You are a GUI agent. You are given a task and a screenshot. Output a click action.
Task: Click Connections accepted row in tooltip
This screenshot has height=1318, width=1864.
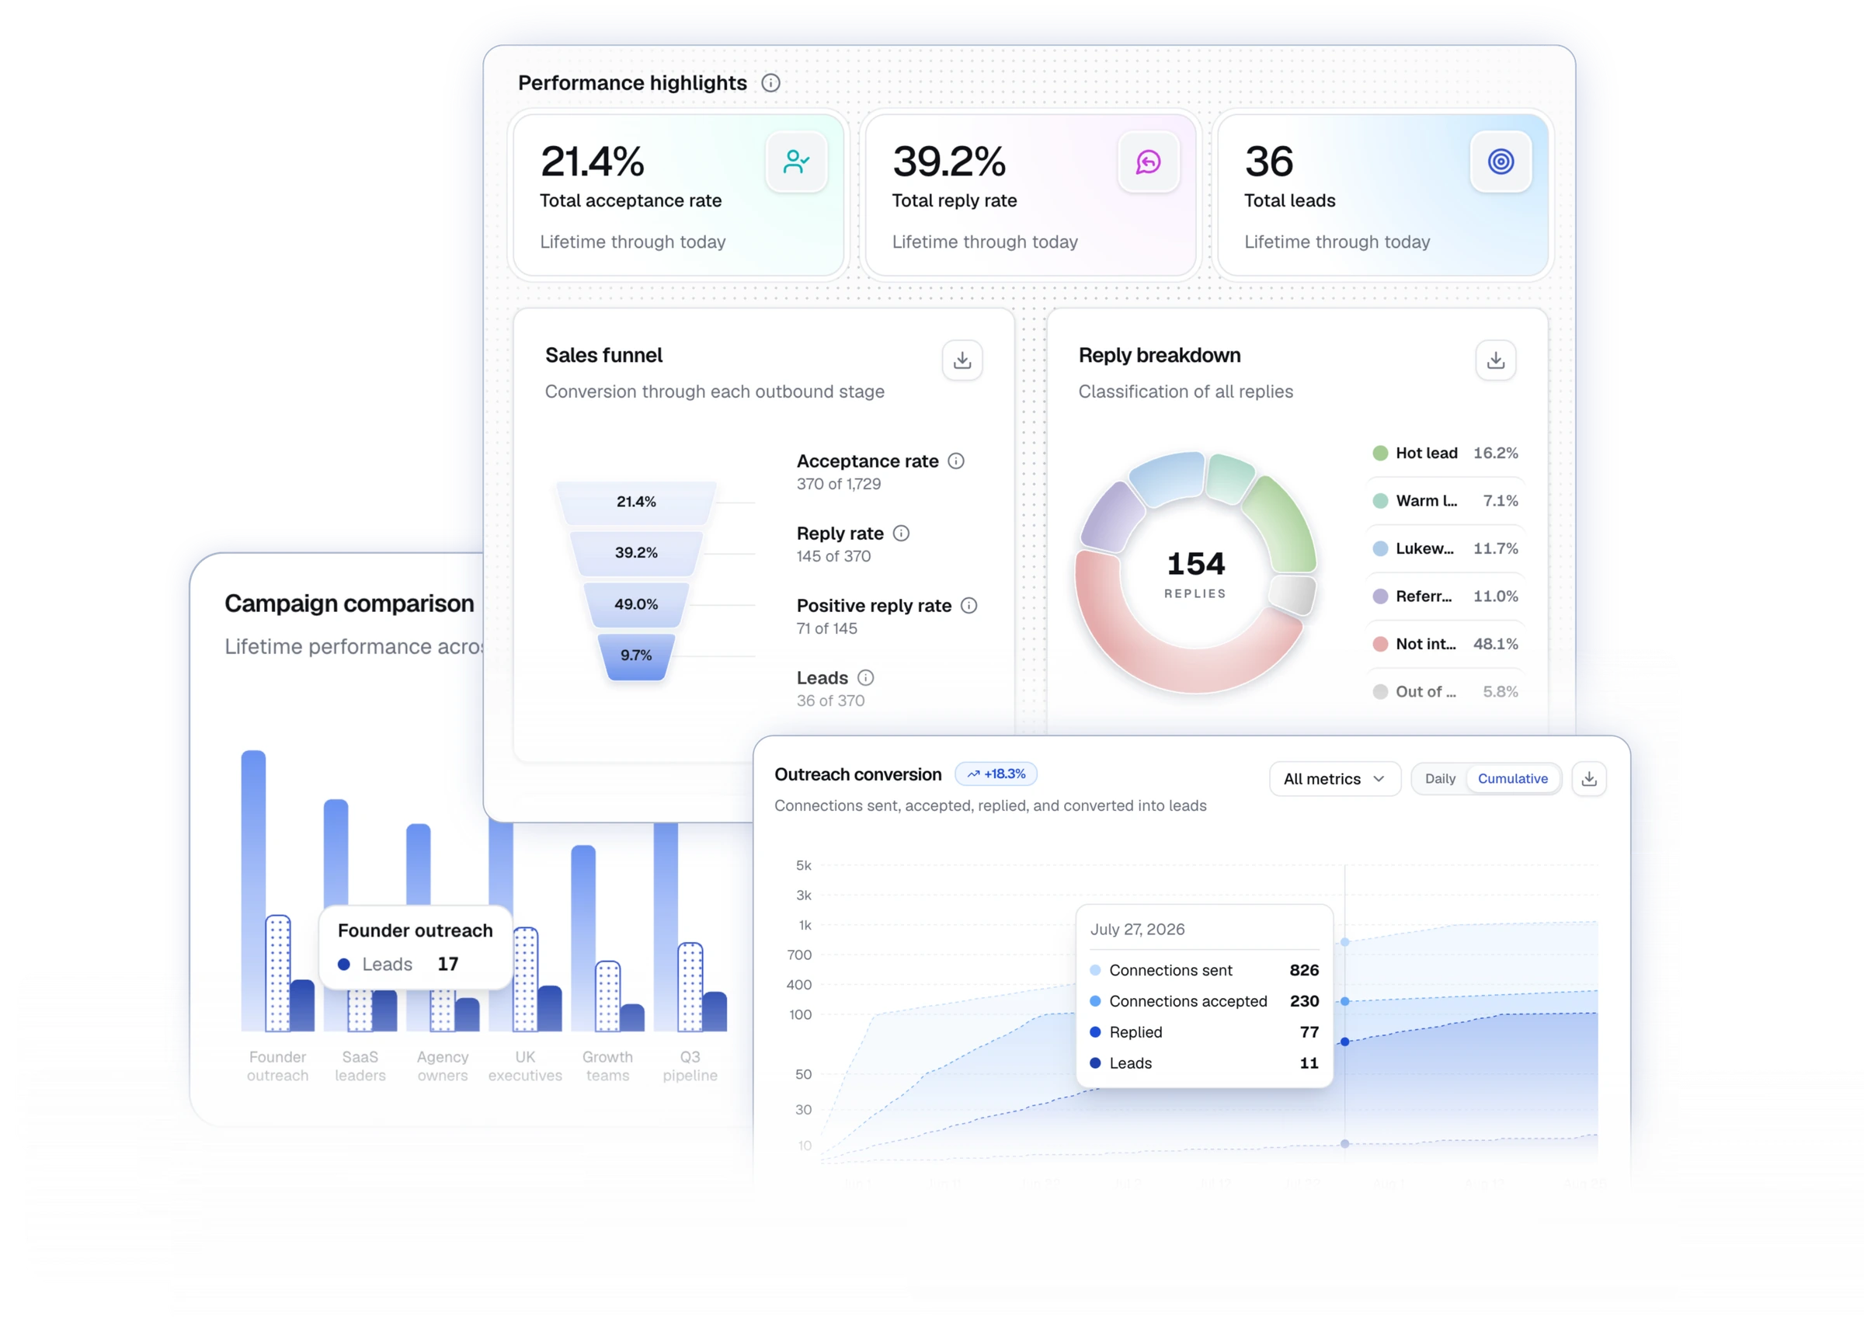coord(1204,1001)
